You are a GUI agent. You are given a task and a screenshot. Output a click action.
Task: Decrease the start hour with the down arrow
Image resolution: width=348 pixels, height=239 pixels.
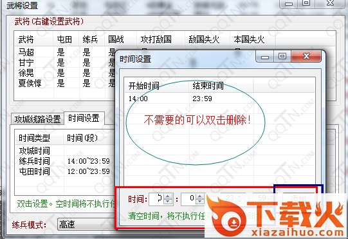[168, 202]
